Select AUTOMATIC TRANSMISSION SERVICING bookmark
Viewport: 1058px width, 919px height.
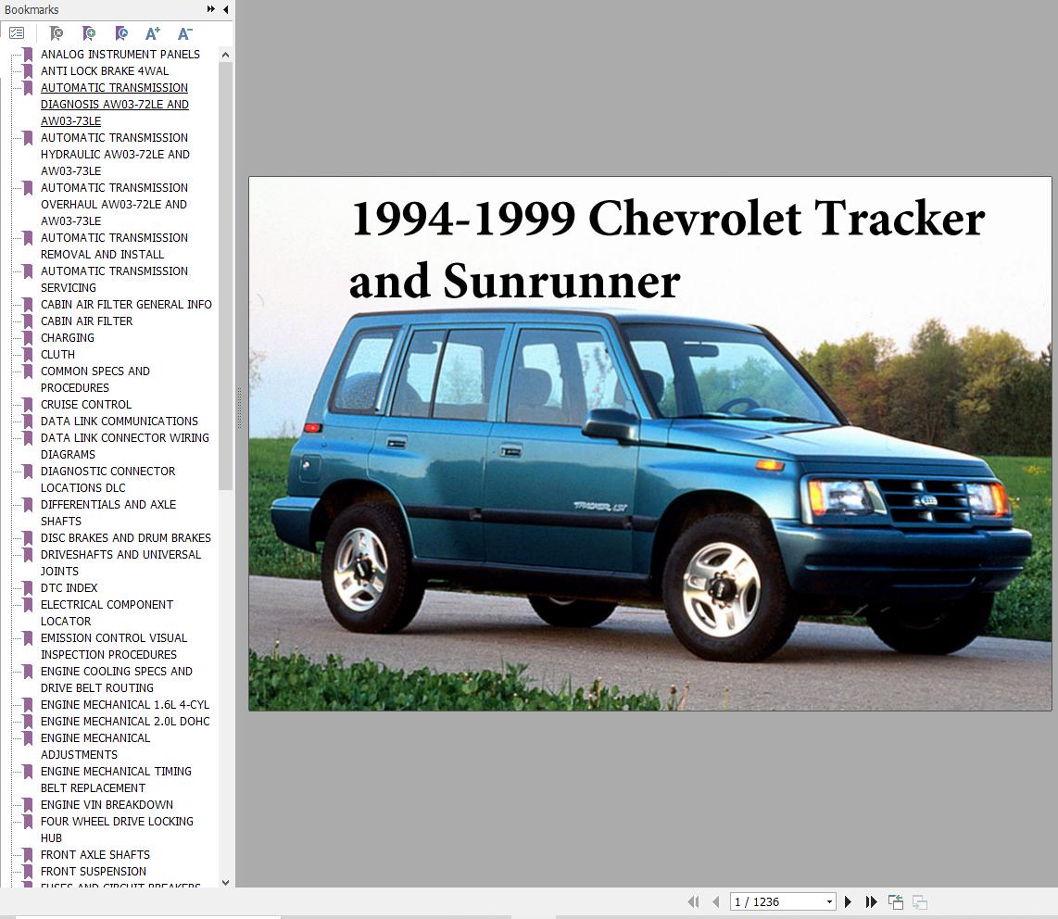tap(114, 279)
